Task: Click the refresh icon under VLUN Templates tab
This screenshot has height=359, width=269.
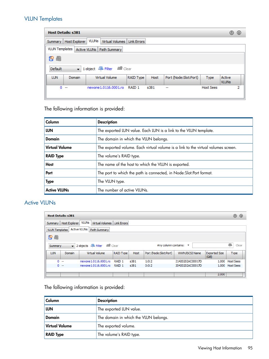Action: tap(51, 58)
